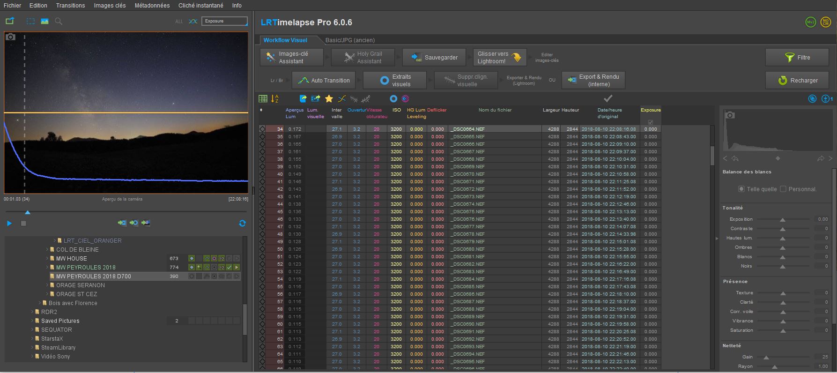Click the yellow star icon in table toolbar
This screenshot has width=837, height=373.
[x=329, y=98]
